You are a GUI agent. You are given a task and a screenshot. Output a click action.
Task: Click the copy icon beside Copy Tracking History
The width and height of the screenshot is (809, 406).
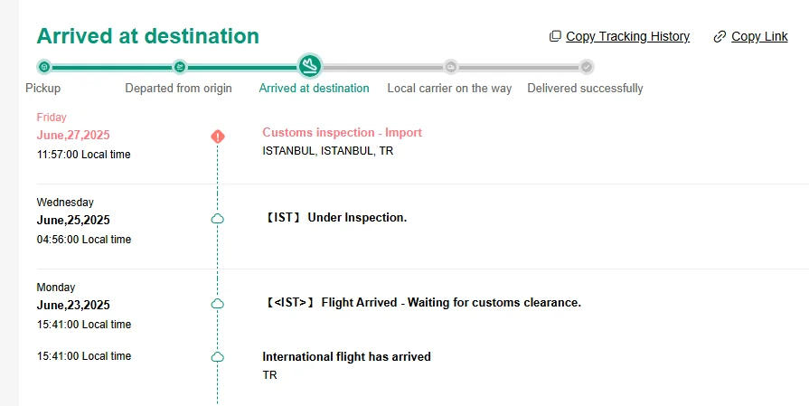pyautogui.click(x=555, y=37)
